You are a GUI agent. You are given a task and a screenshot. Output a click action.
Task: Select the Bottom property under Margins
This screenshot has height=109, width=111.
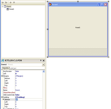7,78
